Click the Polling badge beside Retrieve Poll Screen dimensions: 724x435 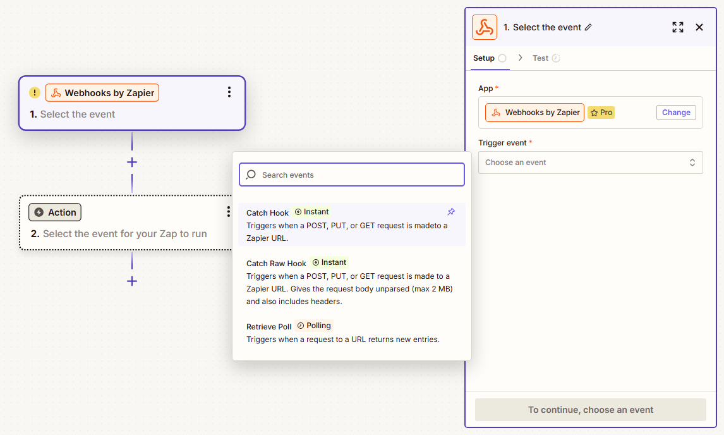[314, 326]
